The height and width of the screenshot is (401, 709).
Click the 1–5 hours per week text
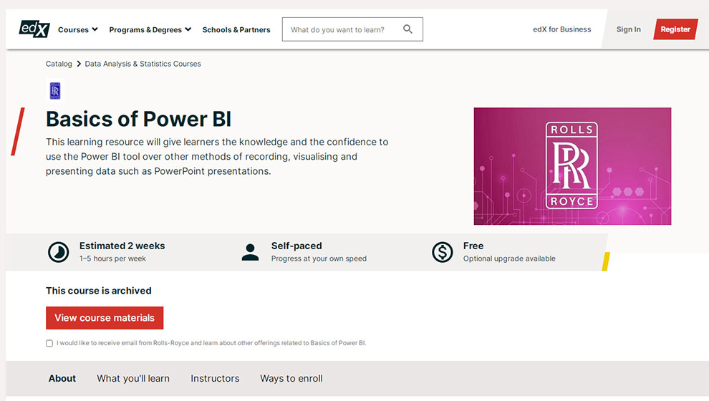[112, 259]
